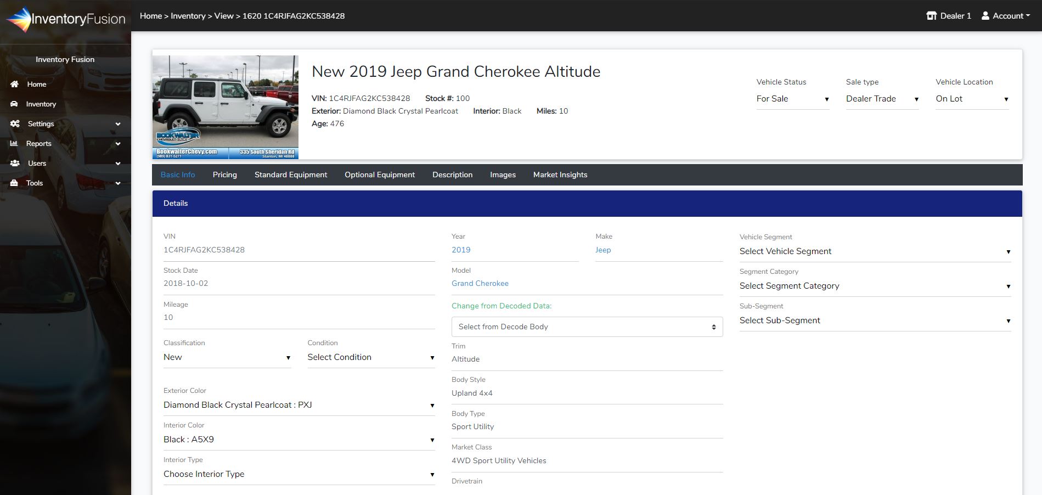Click the Settings gears icon
Screen dimensions: 1042x495
coord(15,123)
